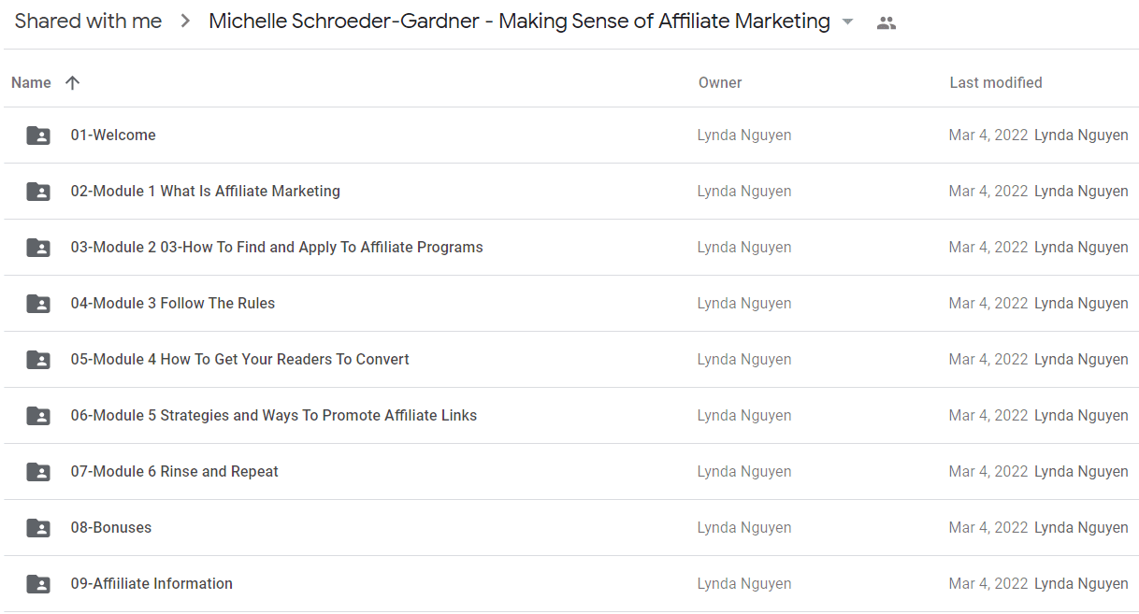Image resolution: width=1139 pixels, height=614 pixels.
Task: Click the Last modified column header
Action: [996, 82]
